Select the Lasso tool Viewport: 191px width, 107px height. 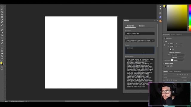(x=2, y=9)
